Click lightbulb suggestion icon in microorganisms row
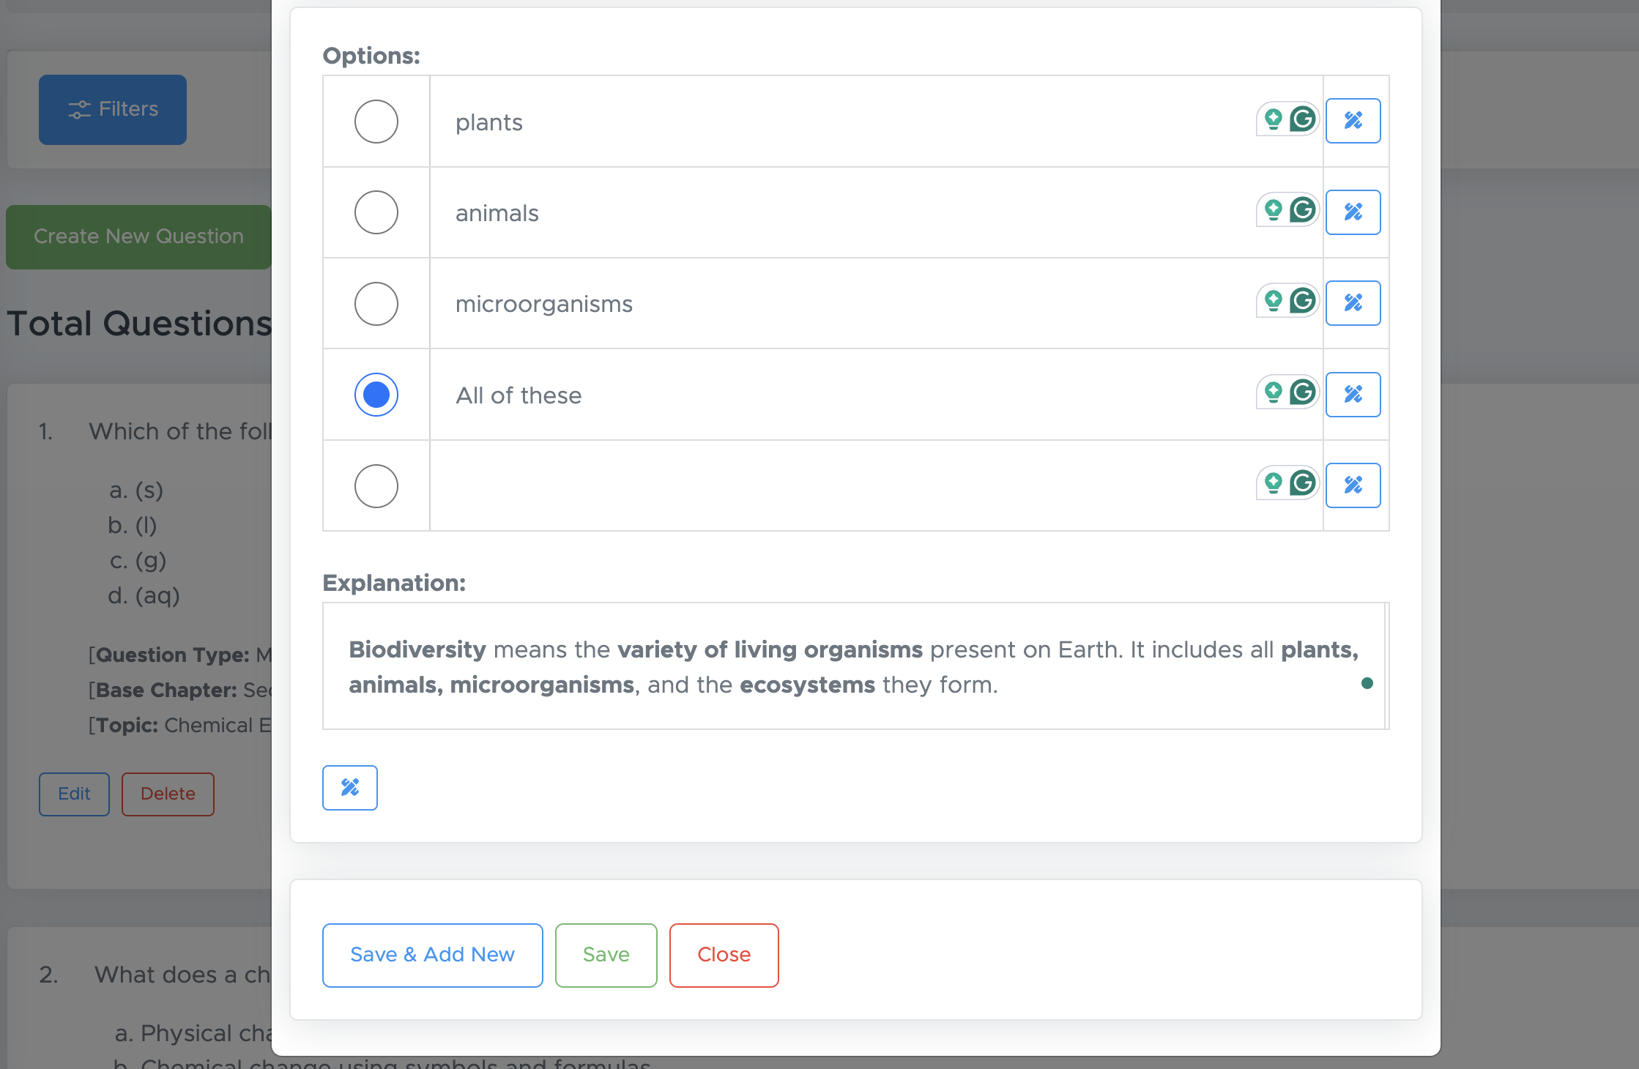The width and height of the screenshot is (1639, 1069). point(1274,301)
